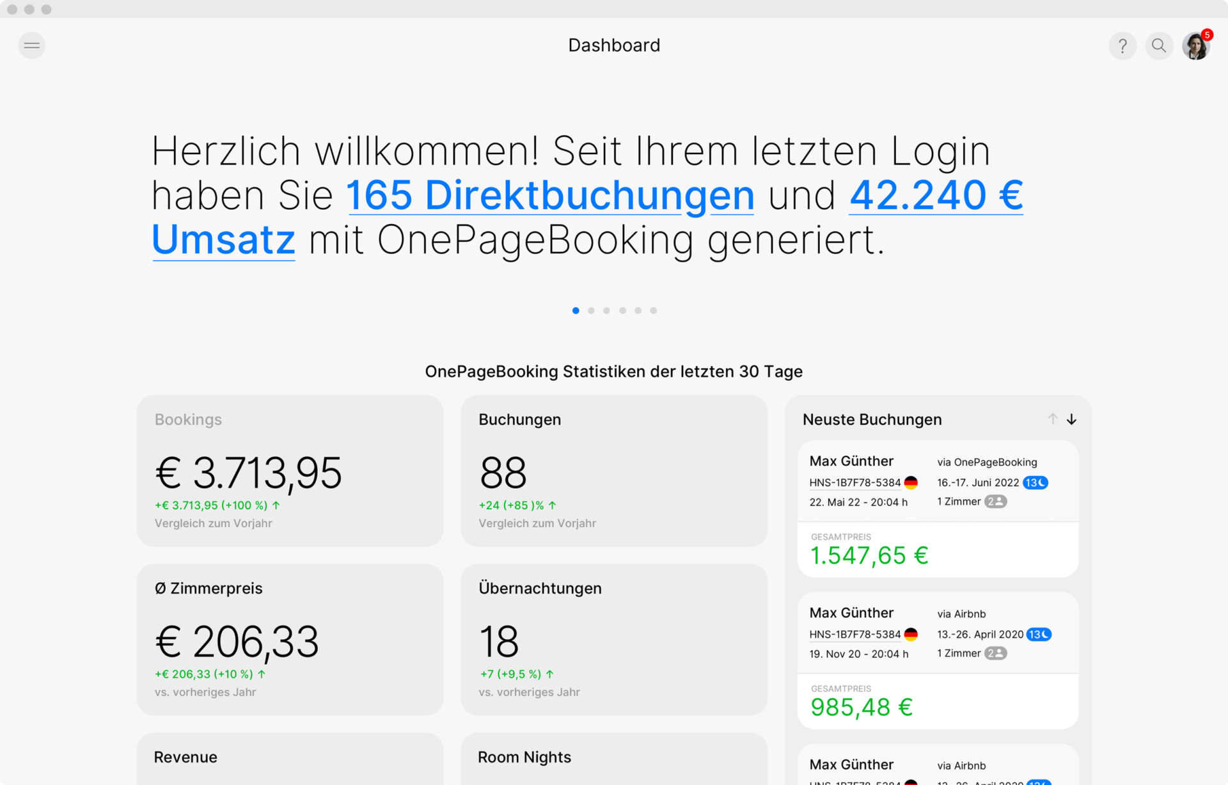The width and height of the screenshot is (1228, 785).
Task: Open the Übernachtungen card
Action: (x=613, y=639)
